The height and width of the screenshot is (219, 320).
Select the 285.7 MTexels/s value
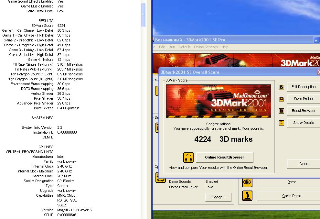pyautogui.click(x=70, y=70)
